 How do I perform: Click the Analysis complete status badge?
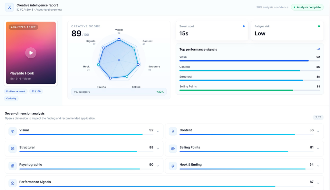pos(307,7)
